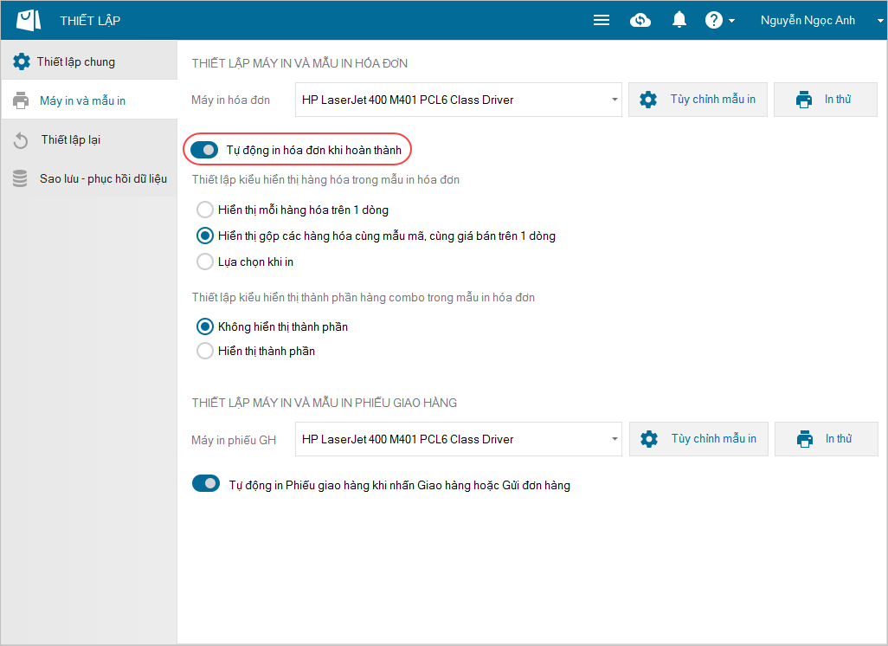The image size is (888, 646).
Task: Open the notifications bell
Action: click(679, 21)
